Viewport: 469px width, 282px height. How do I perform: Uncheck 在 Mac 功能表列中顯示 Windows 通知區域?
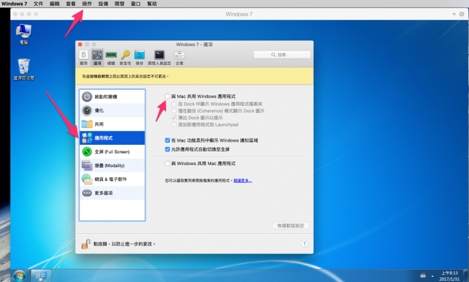[x=167, y=140]
